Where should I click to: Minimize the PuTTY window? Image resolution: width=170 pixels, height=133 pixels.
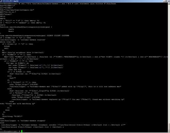[164, 1]
